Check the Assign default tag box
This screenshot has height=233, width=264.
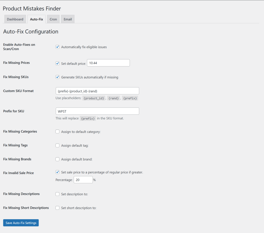(57, 145)
